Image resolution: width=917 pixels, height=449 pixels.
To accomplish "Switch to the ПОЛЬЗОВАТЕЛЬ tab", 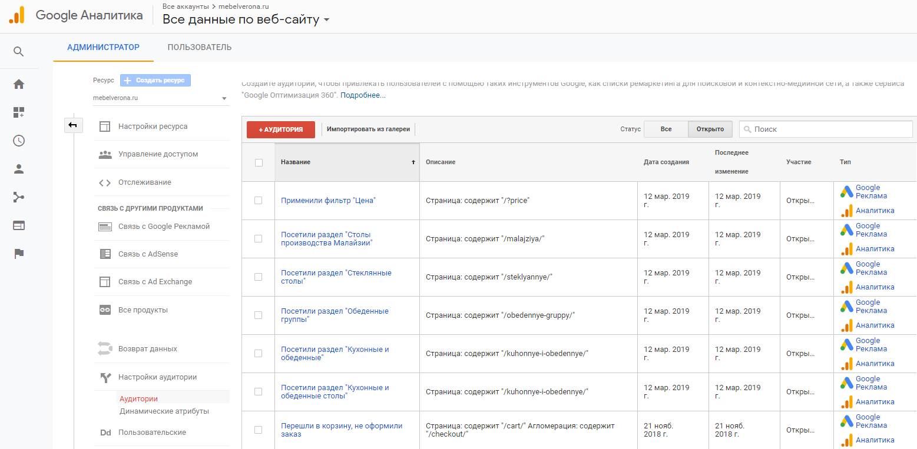I will pyautogui.click(x=199, y=47).
